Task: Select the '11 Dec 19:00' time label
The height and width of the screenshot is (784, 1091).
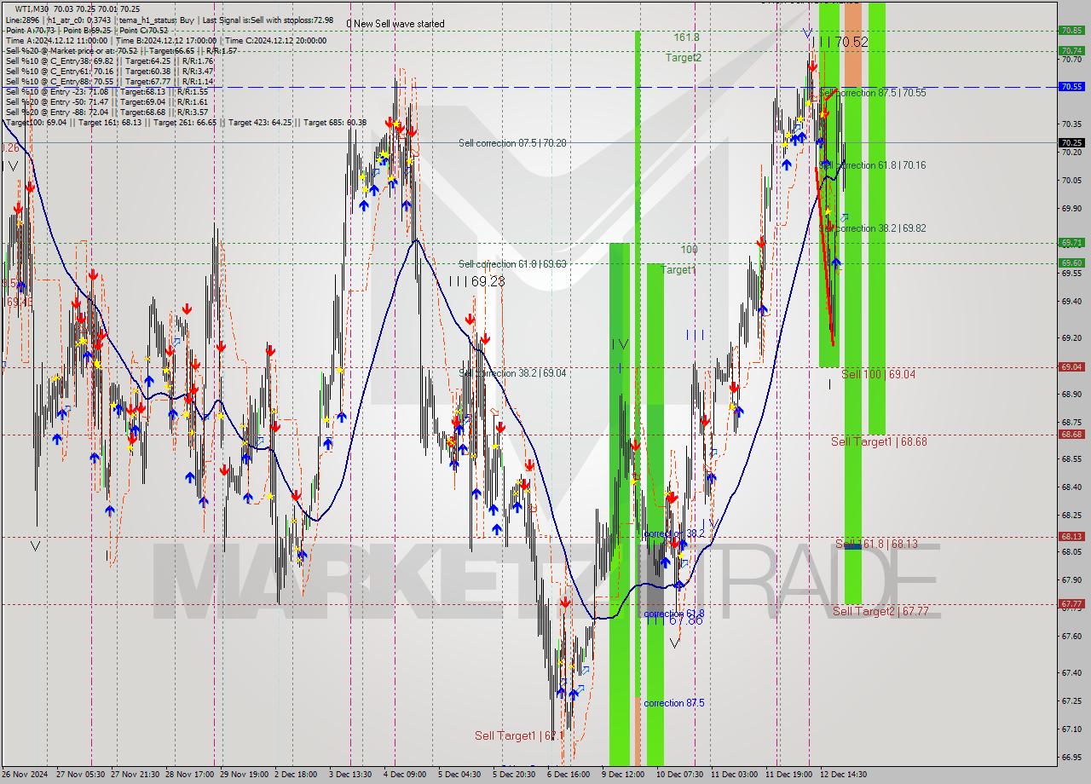Action: [x=788, y=775]
